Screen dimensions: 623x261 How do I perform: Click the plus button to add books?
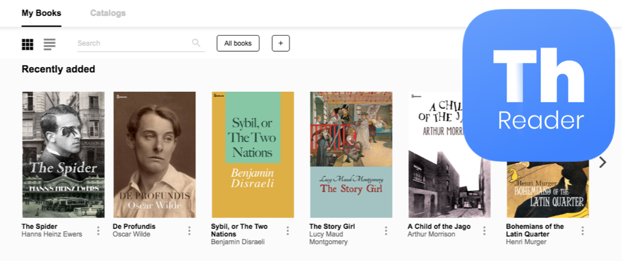click(281, 43)
